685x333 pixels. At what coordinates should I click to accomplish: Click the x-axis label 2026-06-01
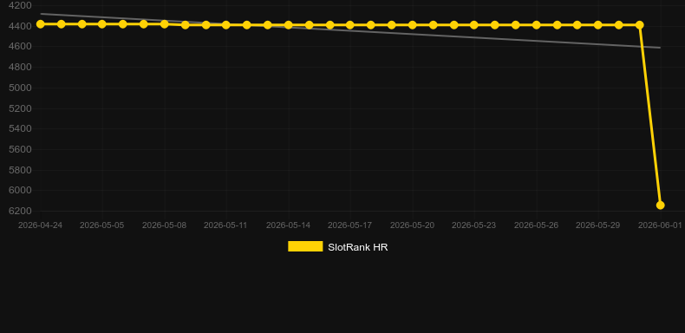click(660, 225)
